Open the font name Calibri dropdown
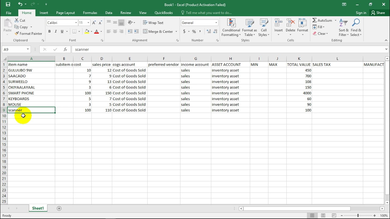This screenshot has height=219, width=390. 76,23
